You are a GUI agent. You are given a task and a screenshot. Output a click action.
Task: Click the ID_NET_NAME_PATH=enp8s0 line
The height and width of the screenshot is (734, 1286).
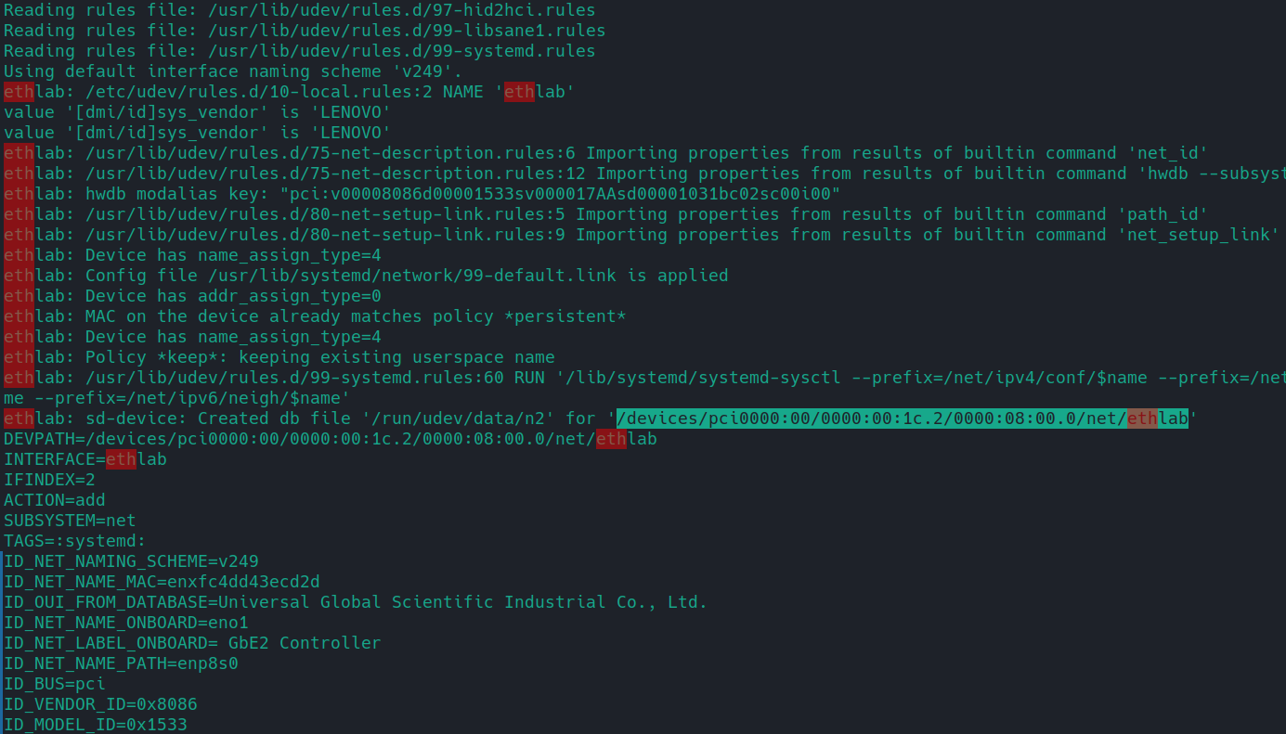121,663
